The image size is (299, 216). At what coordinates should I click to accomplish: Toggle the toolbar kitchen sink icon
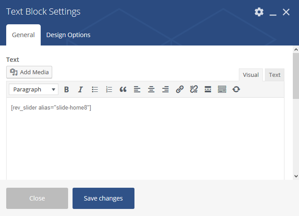pos(222,89)
